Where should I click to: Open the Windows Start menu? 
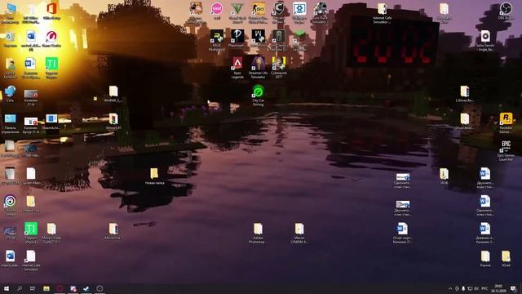(6, 288)
